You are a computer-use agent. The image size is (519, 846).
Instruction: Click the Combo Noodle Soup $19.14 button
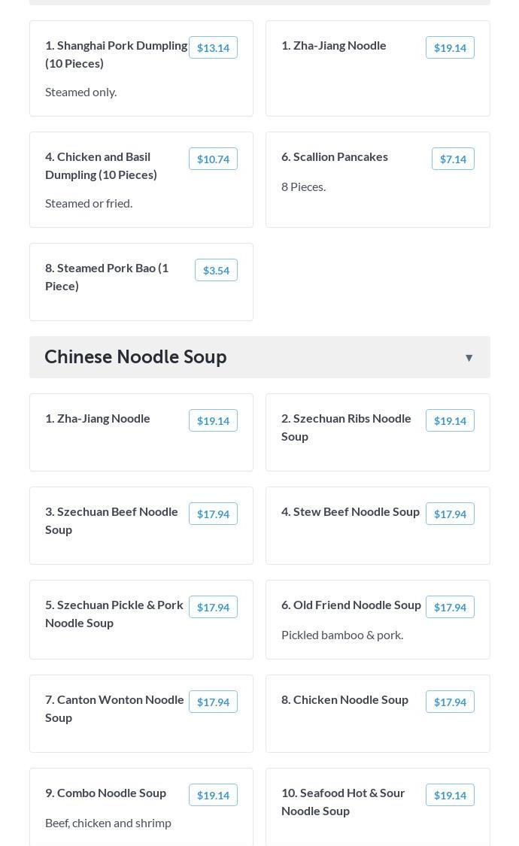point(213,795)
